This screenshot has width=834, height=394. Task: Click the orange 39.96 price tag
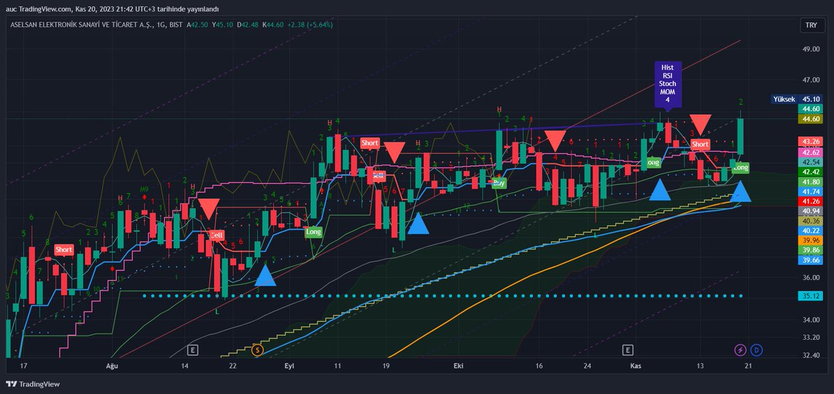pos(810,240)
